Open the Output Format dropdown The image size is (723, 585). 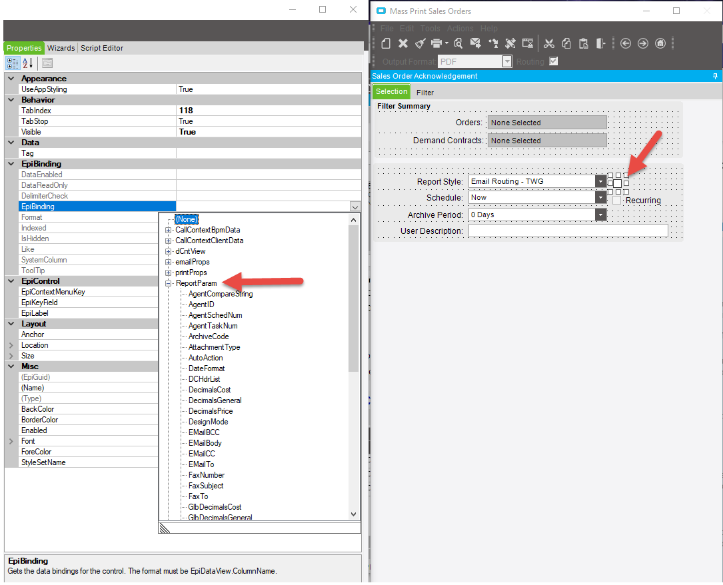pyautogui.click(x=507, y=61)
